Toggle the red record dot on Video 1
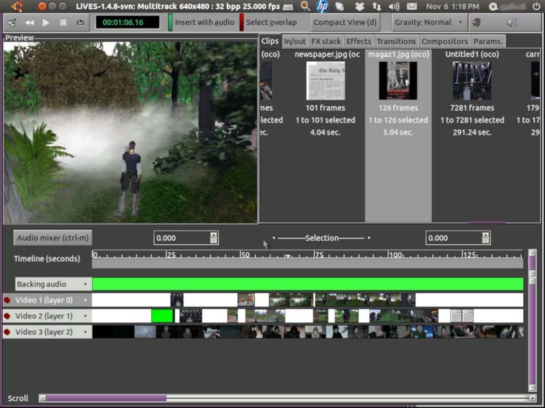 pyautogui.click(x=7, y=300)
